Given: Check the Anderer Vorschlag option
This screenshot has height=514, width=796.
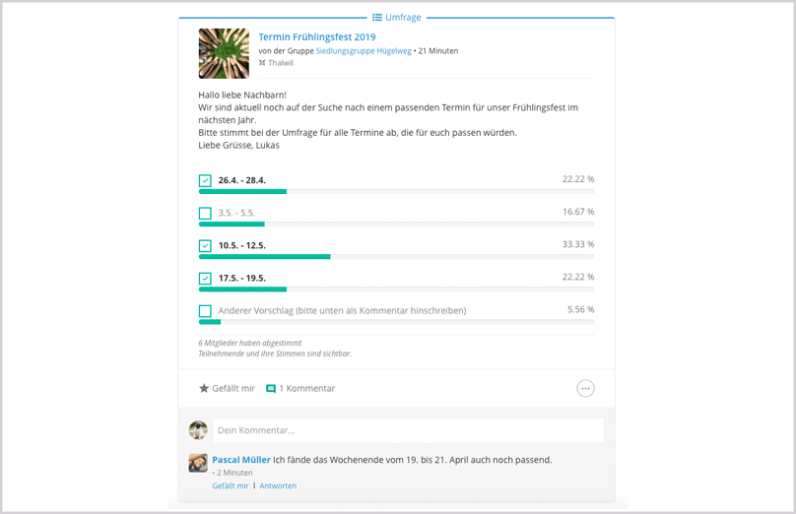Looking at the screenshot, I should tap(205, 310).
